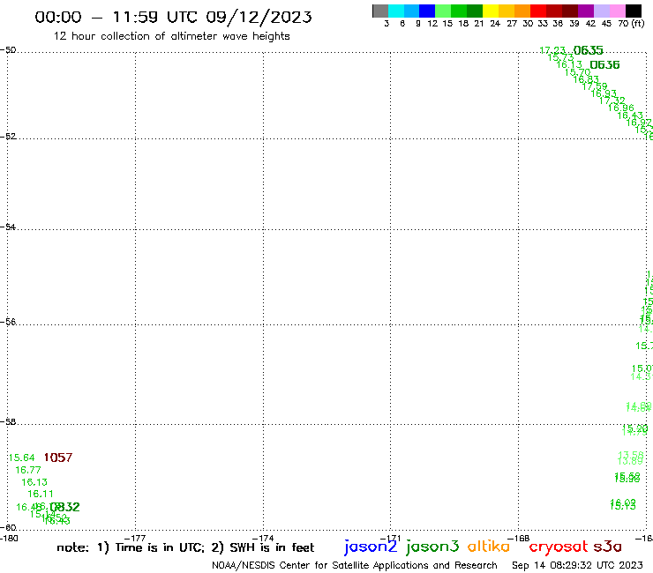Click the green jason3 satellite label
Screen dimensions: 653x573
432,547
